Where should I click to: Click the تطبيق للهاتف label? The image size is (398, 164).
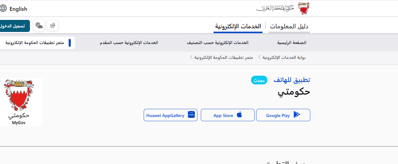(292, 80)
